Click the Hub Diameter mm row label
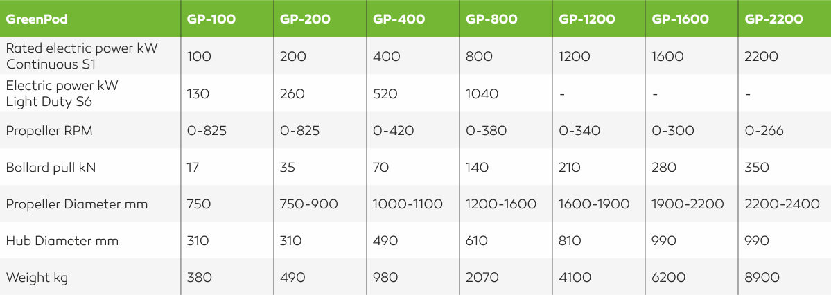Screen dimensions: 831x295 (62, 240)
